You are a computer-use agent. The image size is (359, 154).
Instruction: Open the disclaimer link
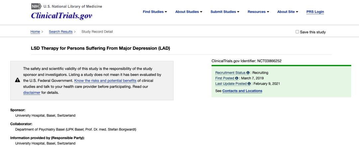click(x=32, y=93)
